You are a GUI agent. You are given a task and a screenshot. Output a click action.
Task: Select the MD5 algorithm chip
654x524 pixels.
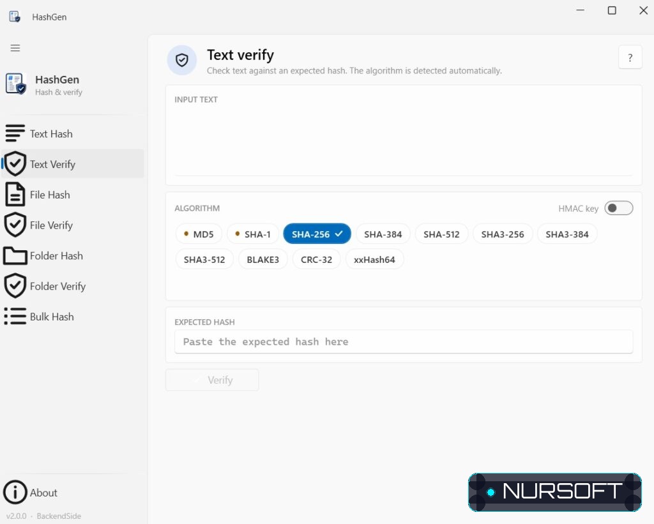coord(199,234)
